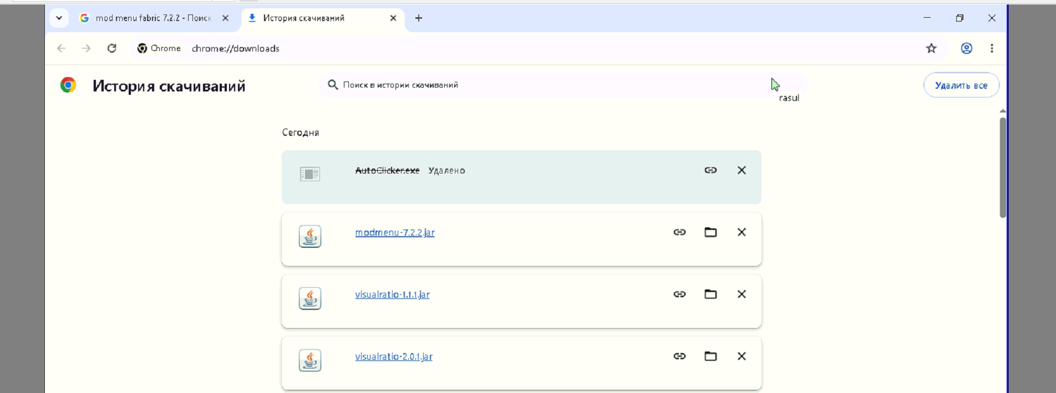The image size is (1056, 393).
Task: Click the 'Удалить все' button
Action: (x=961, y=85)
